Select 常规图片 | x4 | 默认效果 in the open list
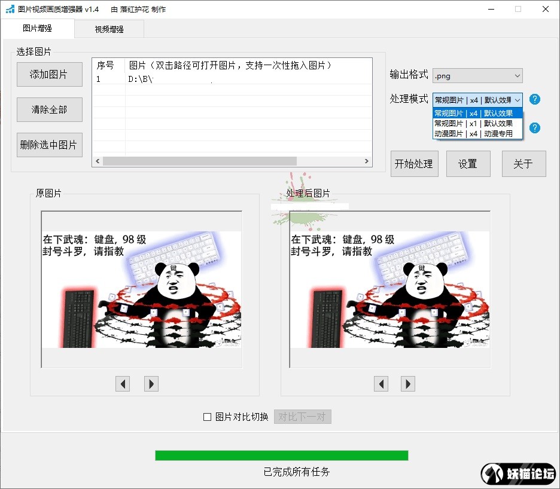The image size is (560, 489). pos(477,113)
